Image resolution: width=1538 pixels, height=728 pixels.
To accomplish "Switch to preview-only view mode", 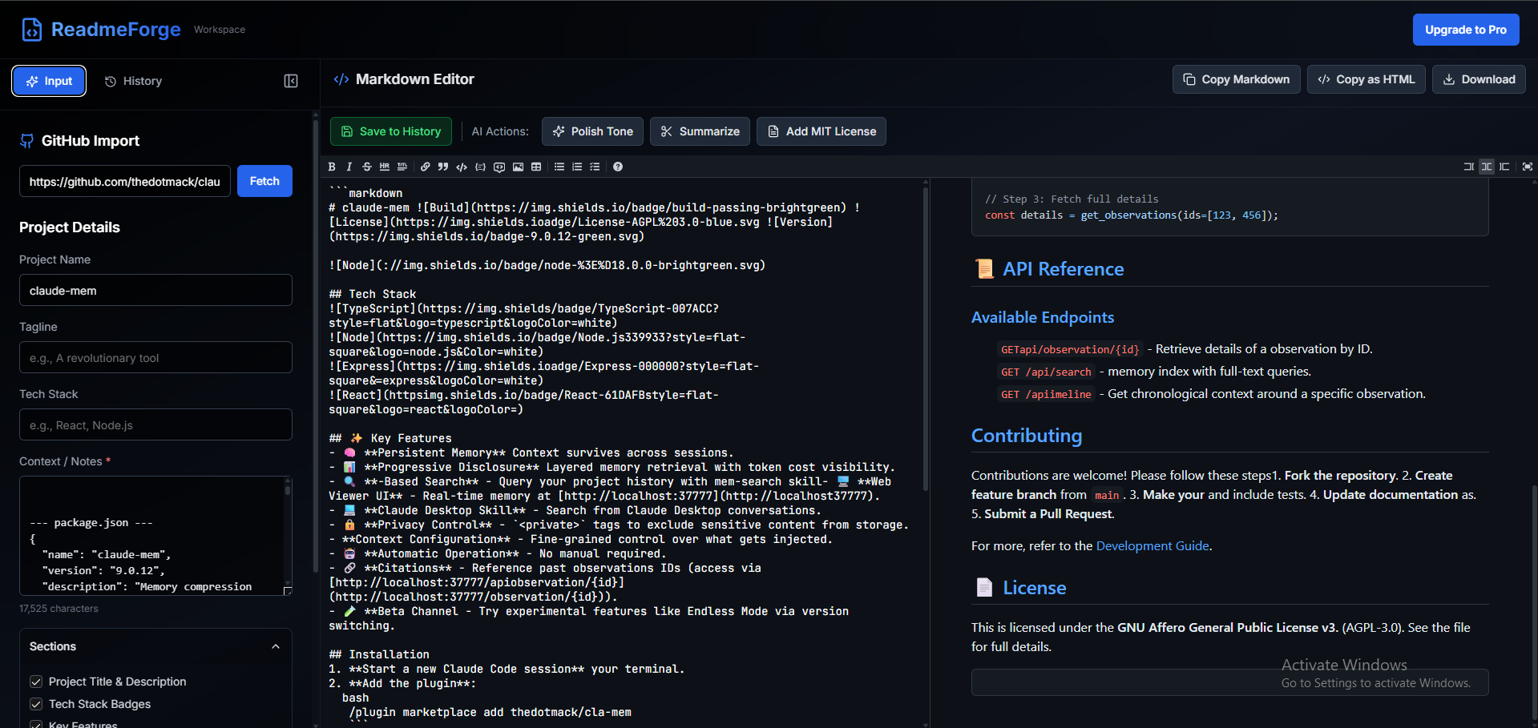I will tap(1504, 167).
